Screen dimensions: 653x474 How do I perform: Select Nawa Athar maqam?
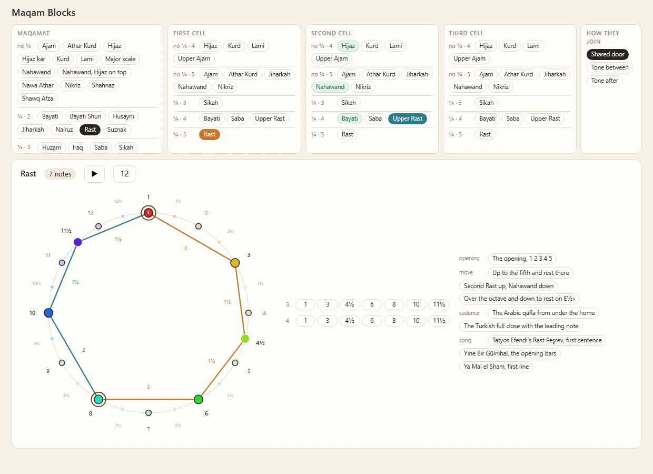pyautogui.click(x=38, y=85)
